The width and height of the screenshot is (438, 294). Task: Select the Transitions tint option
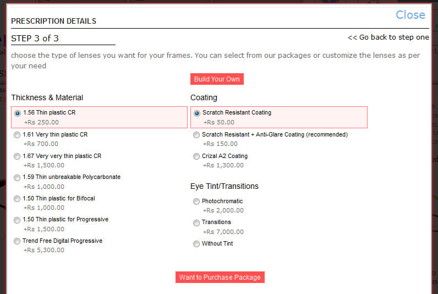click(196, 222)
